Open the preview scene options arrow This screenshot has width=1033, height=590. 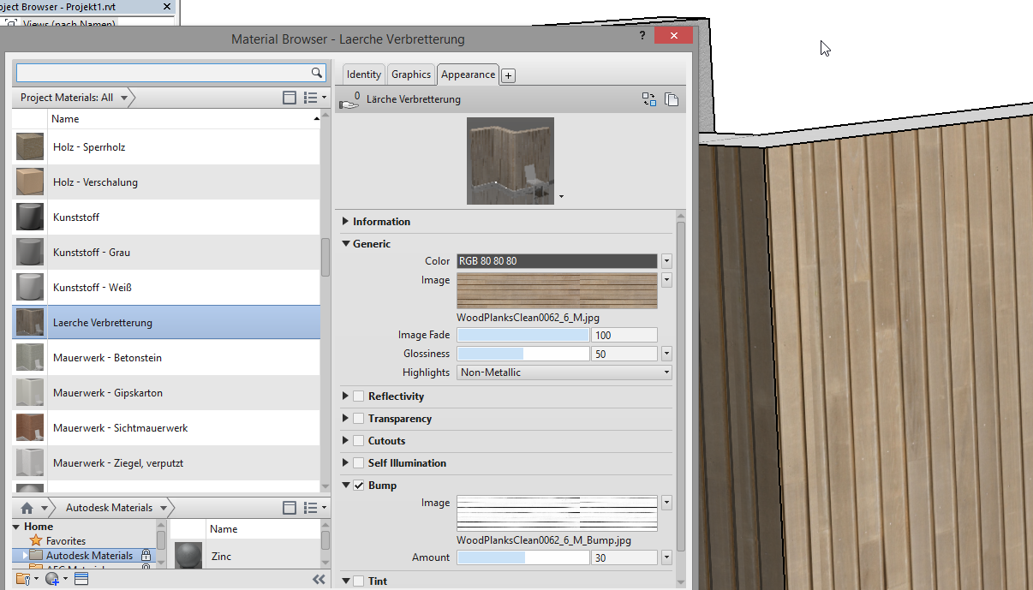pyautogui.click(x=561, y=197)
